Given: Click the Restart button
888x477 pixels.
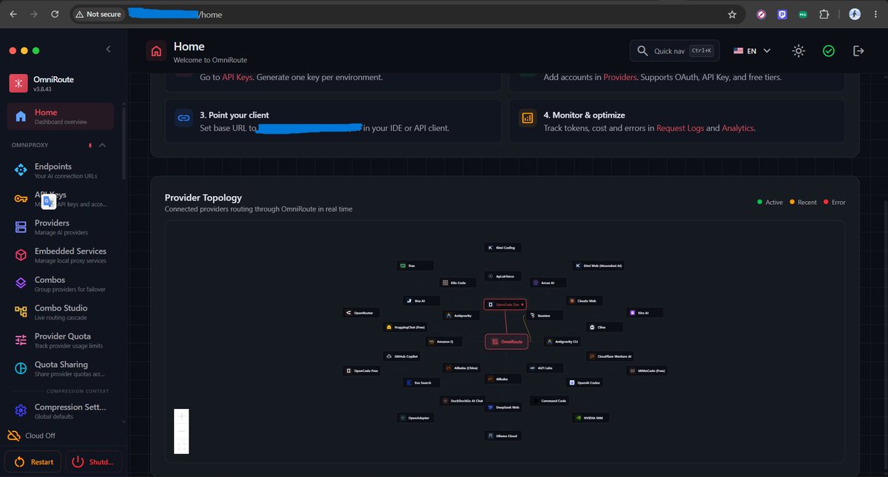Looking at the screenshot, I should [x=33, y=461].
